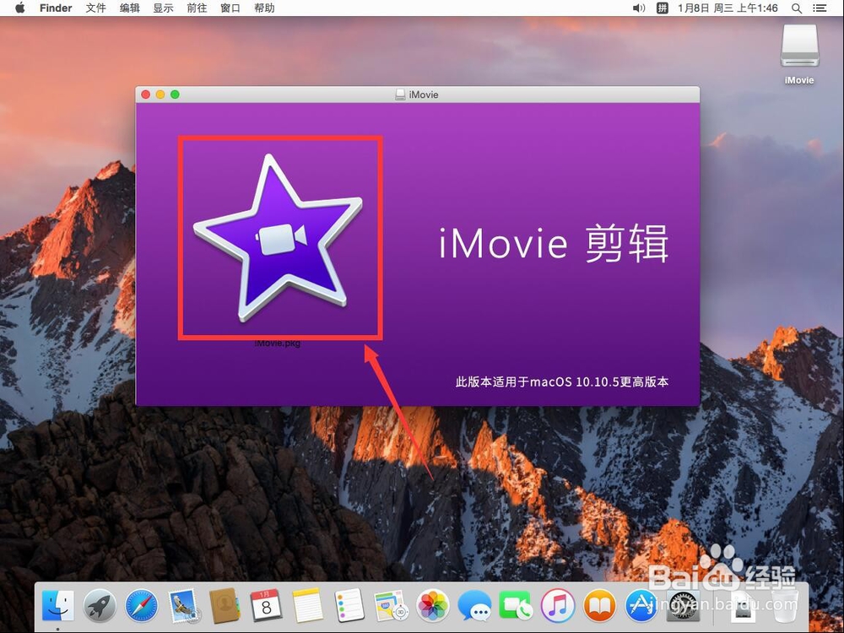Screen dimensions: 844x633
Task: Launch Safari from the Dock
Action: (142, 605)
